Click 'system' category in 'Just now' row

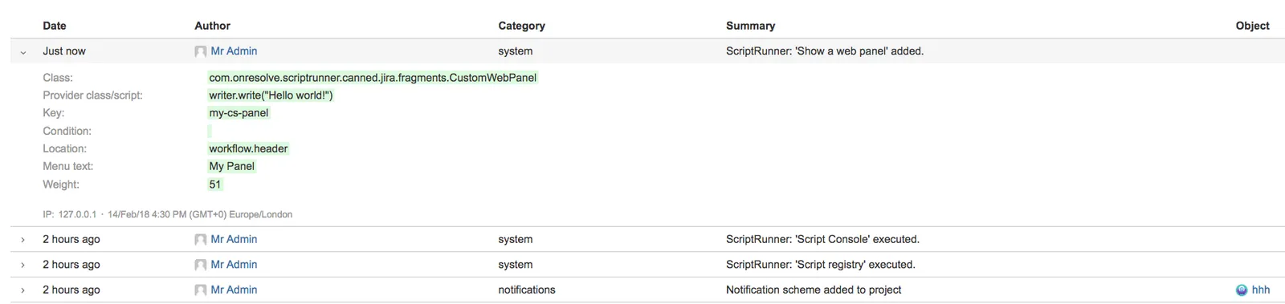tap(516, 51)
